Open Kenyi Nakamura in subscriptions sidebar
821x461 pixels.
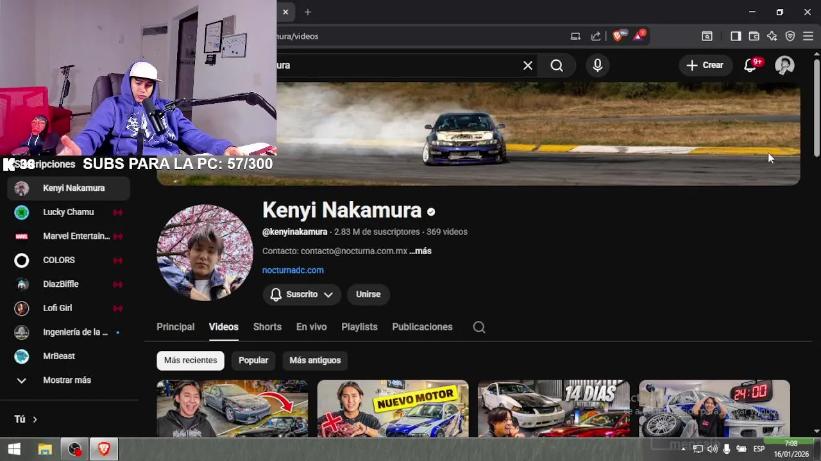69,188
